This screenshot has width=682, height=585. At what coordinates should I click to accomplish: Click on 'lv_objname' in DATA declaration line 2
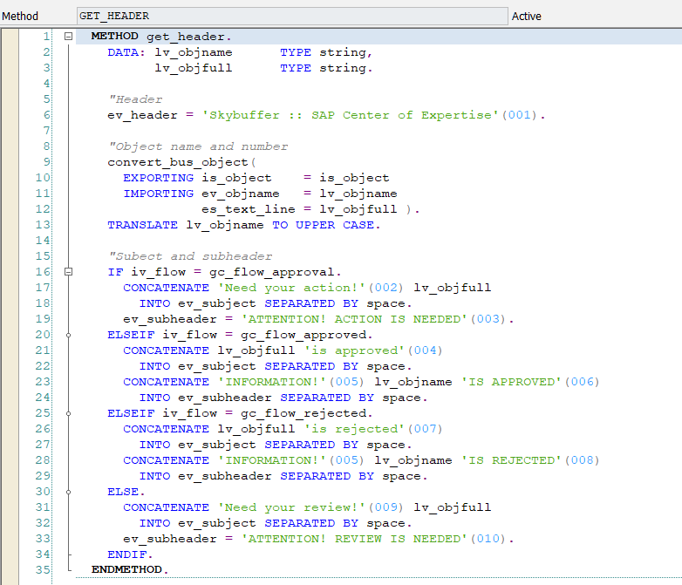[194, 52]
